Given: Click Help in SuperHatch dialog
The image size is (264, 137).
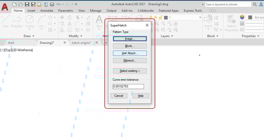Looking at the screenshot, I should (x=141, y=96).
